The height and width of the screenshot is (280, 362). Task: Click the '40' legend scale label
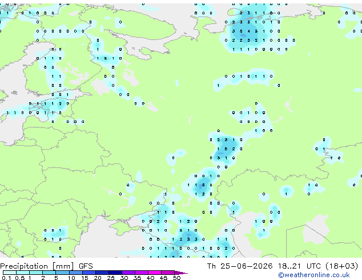click(150, 278)
